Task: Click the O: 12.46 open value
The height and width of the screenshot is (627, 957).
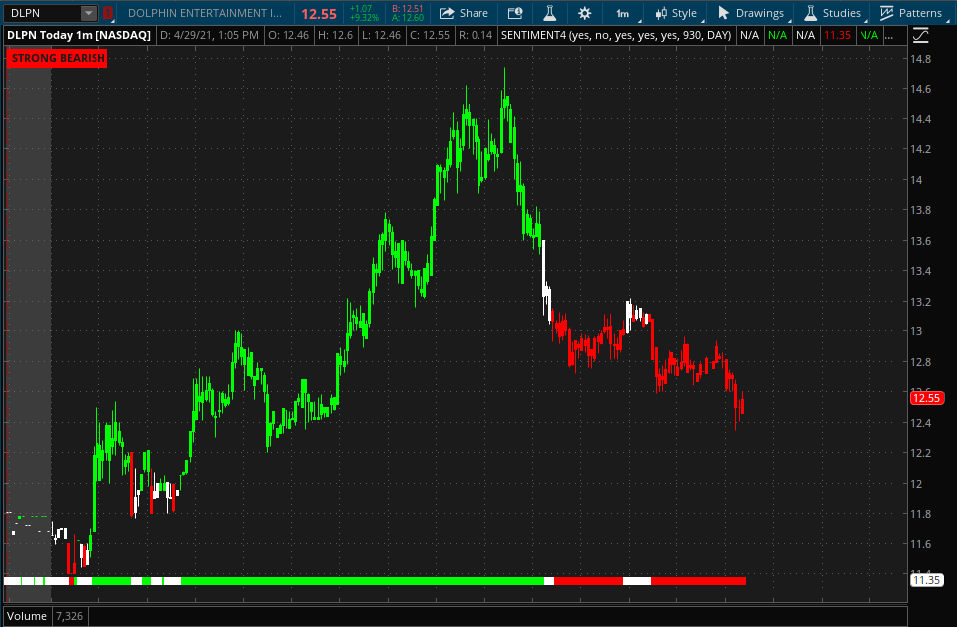Action: coord(288,35)
